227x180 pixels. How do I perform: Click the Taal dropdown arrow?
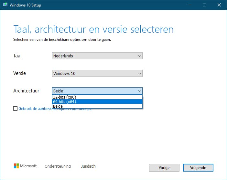[x=139, y=56]
